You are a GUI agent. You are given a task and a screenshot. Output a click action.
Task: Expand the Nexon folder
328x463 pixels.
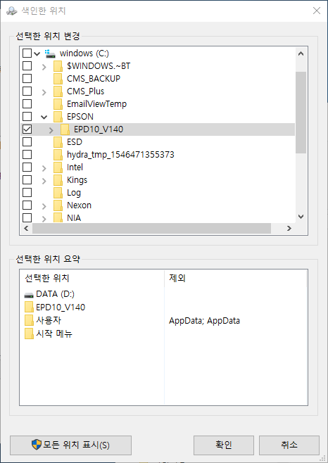tap(44, 206)
